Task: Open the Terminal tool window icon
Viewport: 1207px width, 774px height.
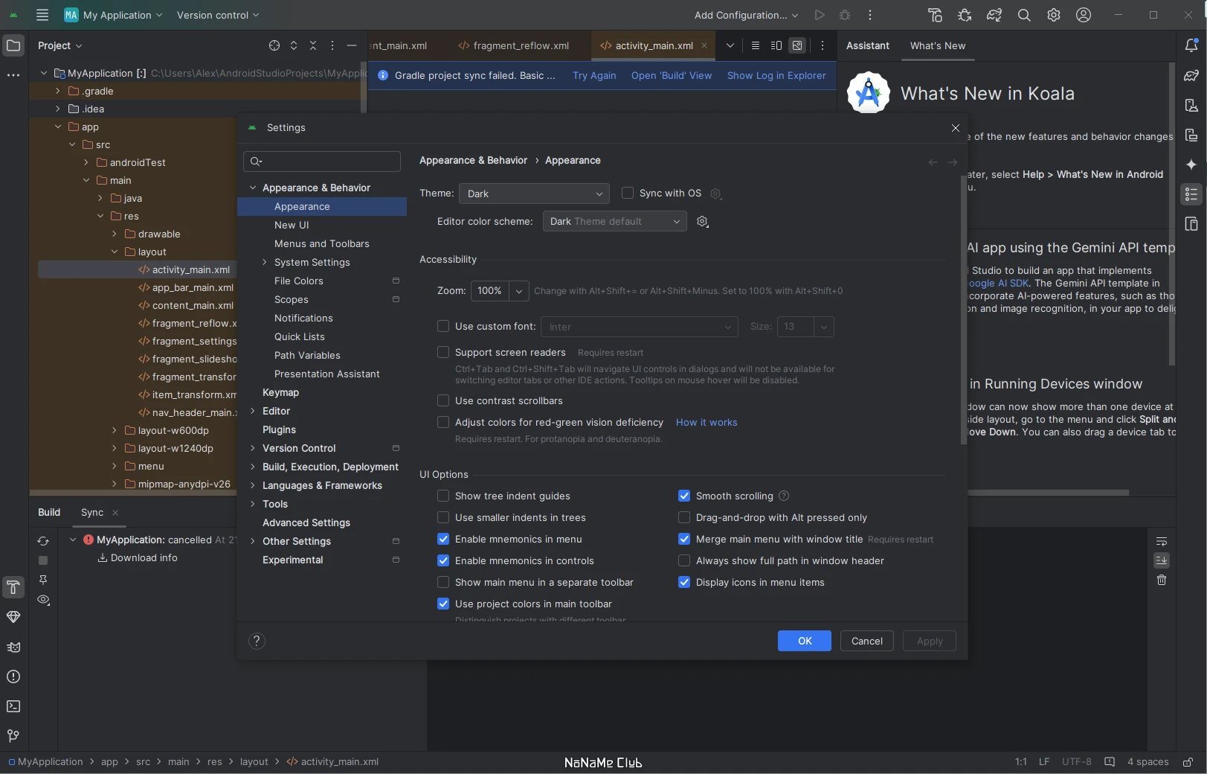Action: click(13, 706)
